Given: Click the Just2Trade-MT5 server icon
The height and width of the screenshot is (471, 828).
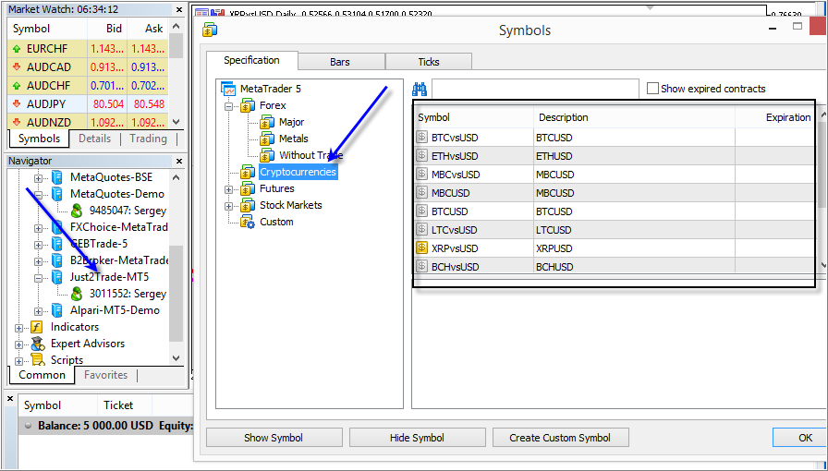Looking at the screenshot, I should (56, 277).
